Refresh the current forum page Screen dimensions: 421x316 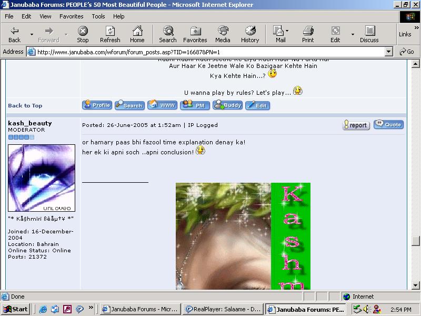pyautogui.click(x=110, y=34)
